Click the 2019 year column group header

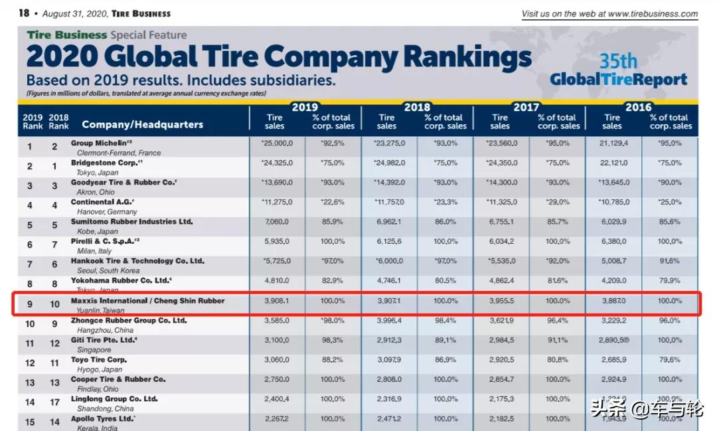pos(305,107)
